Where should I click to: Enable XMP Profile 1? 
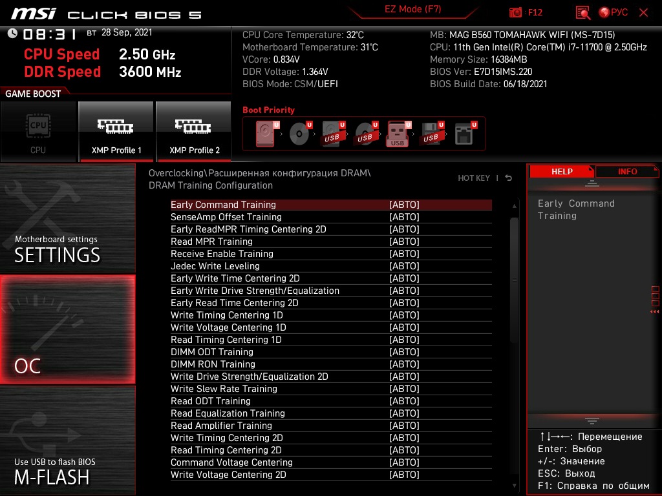tap(116, 132)
